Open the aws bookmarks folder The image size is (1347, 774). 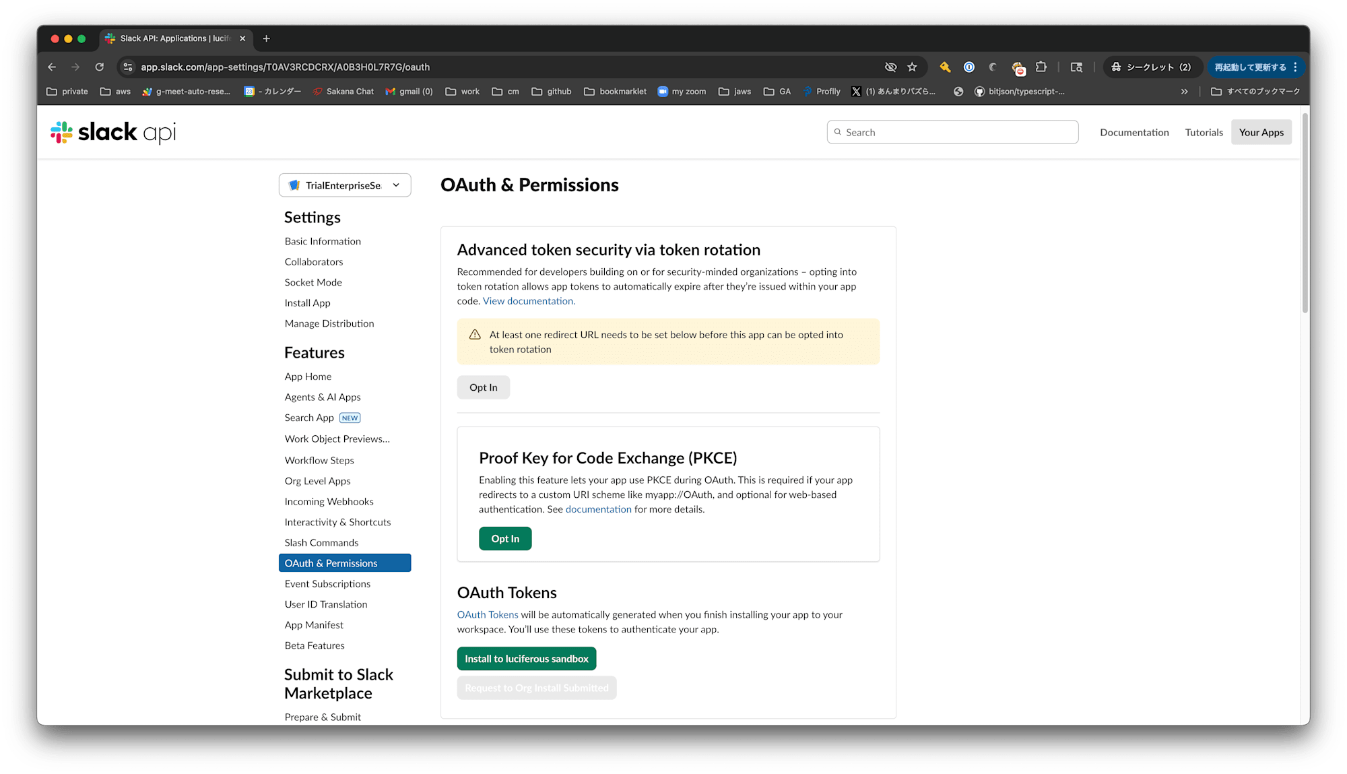(115, 92)
